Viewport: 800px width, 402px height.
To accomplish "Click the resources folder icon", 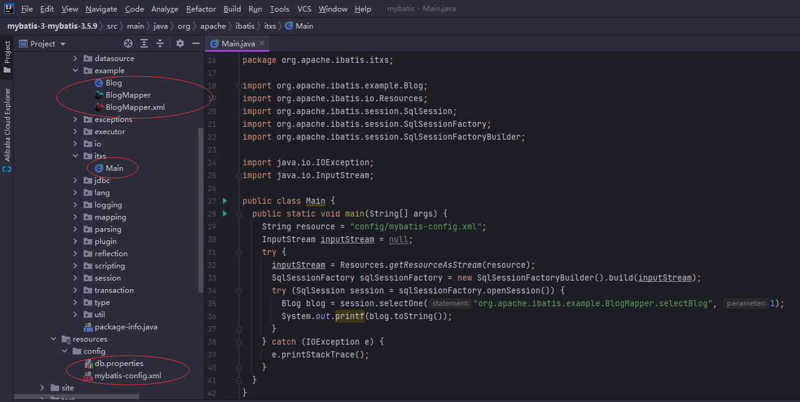I will pyautogui.click(x=66, y=339).
